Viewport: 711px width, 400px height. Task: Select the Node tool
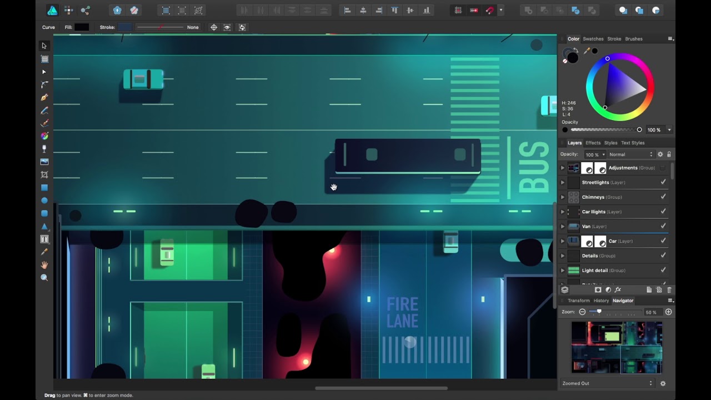point(44,72)
